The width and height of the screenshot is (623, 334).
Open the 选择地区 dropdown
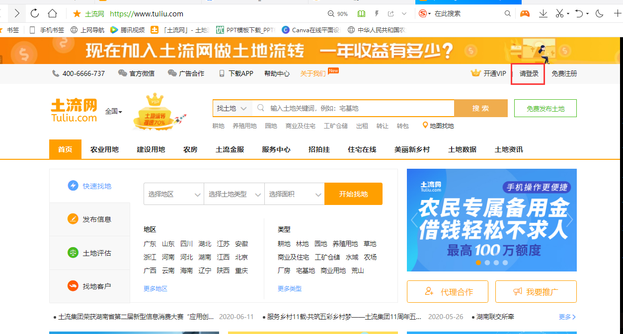tap(174, 194)
